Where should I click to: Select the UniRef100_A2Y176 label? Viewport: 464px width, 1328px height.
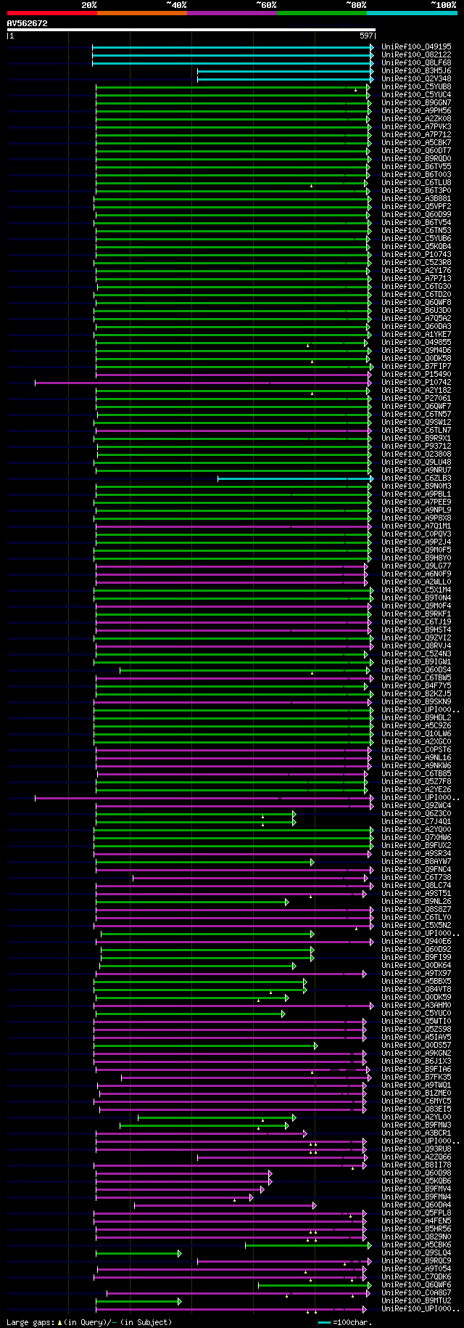416,270
